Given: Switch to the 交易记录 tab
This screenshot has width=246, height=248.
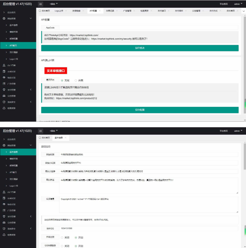Looking at the screenshot, I should [110, 11].
